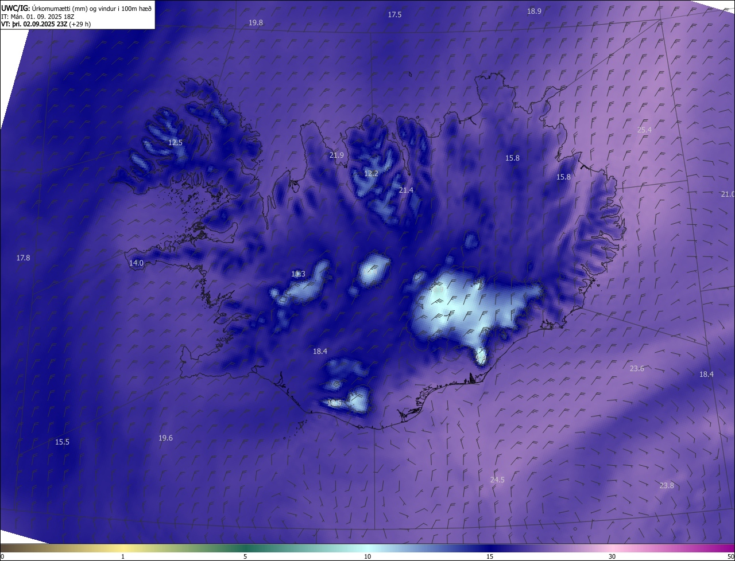This screenshot has height=561, width=735.
Task: Click the 1 label on the color scale
Action: (123, 557)
